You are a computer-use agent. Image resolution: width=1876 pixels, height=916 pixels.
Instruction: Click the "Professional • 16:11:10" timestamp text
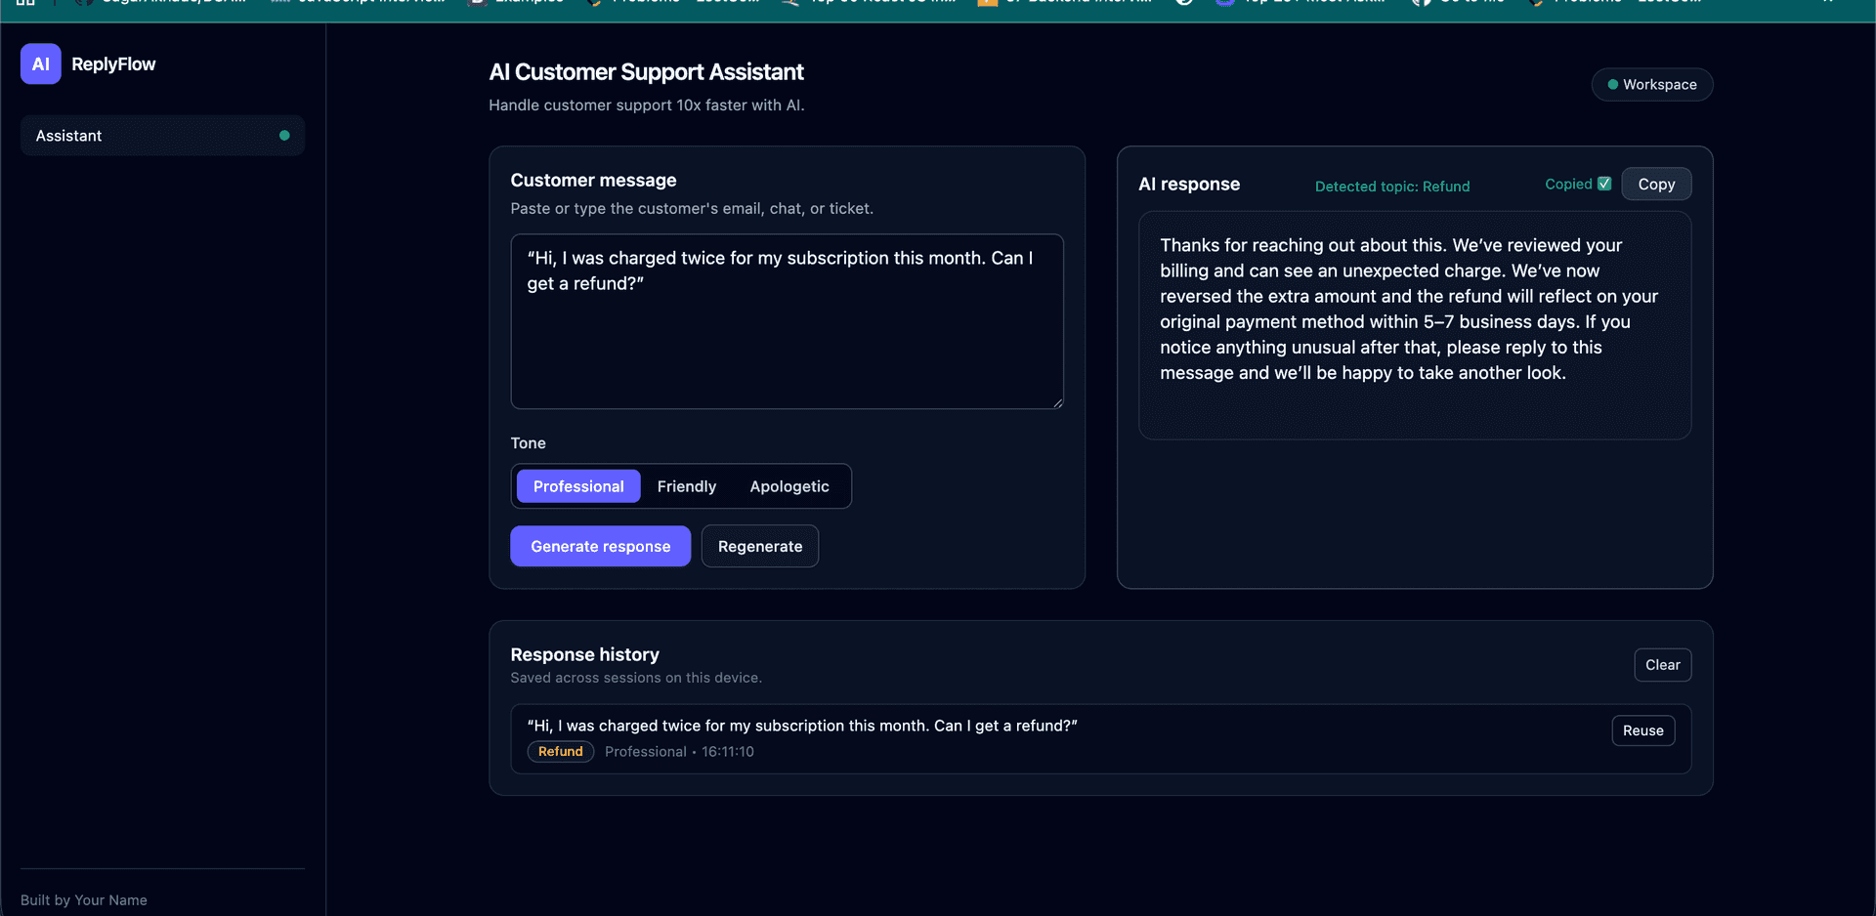pos(679,752)
